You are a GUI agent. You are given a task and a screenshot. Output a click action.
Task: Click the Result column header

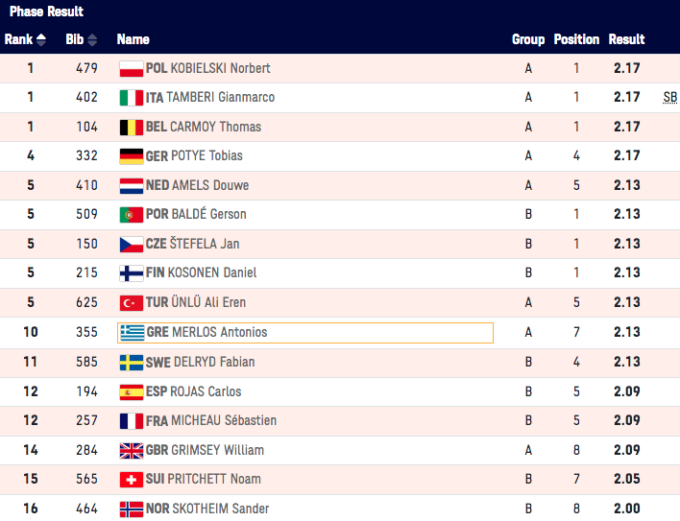626,39
